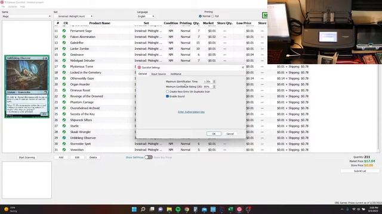The height and width of the screenshot is (214, 382).
Task: Click the Edit button
Action: (x=77, y=157)
